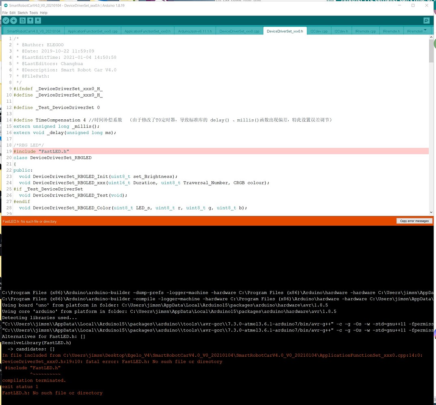Switch to the IRremote.h tab
Viewport: 436px width, 405px height.
(x=391, y=30)
